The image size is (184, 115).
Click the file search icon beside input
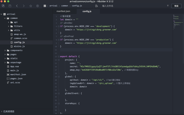(x=97, y=6)
